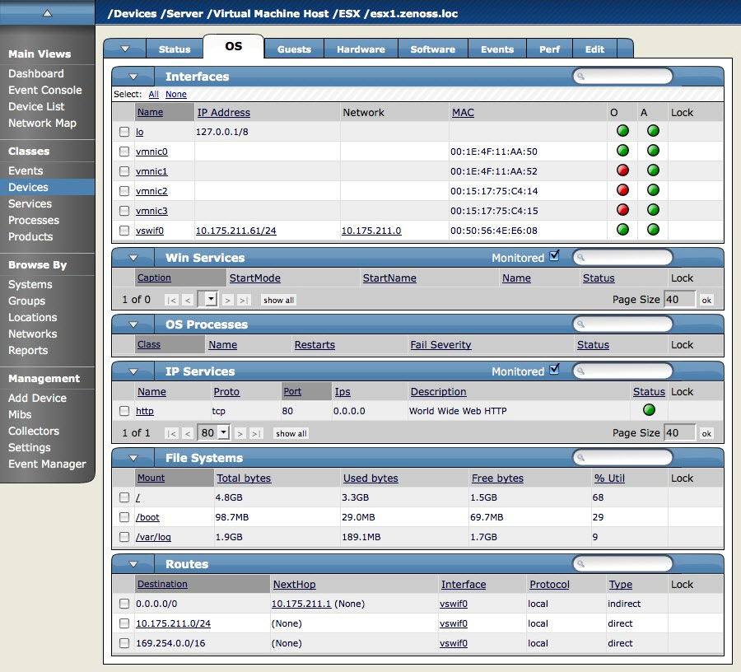
Task: Click the up arrow atop the left sidebar
Action: point(47,12)
